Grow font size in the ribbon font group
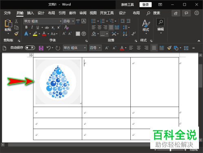 click(x=64, y=34)
